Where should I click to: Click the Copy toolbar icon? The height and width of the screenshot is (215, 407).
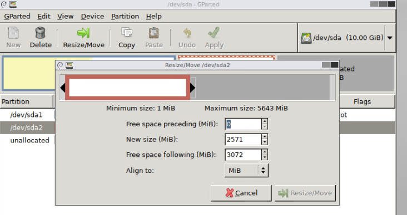point(127,33)
